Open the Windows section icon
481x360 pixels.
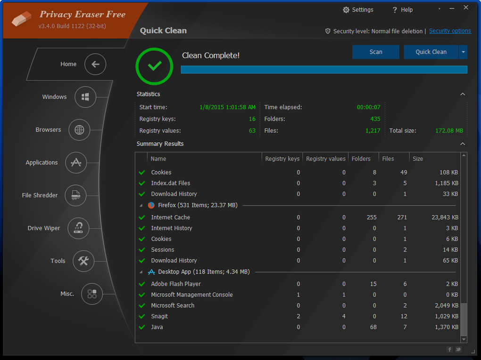point(85,97)
